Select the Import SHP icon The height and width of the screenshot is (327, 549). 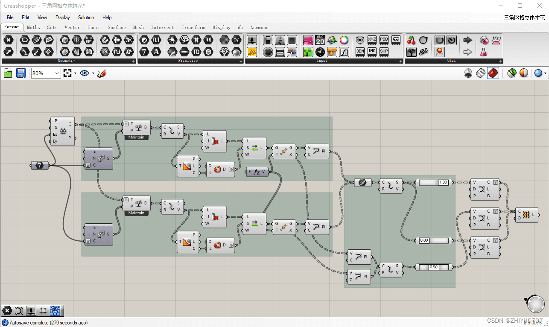[384, 51]
